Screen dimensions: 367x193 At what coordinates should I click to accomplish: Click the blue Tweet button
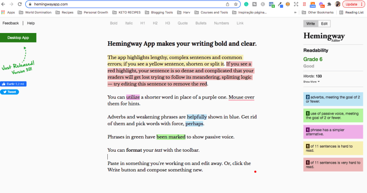point(10,92)
